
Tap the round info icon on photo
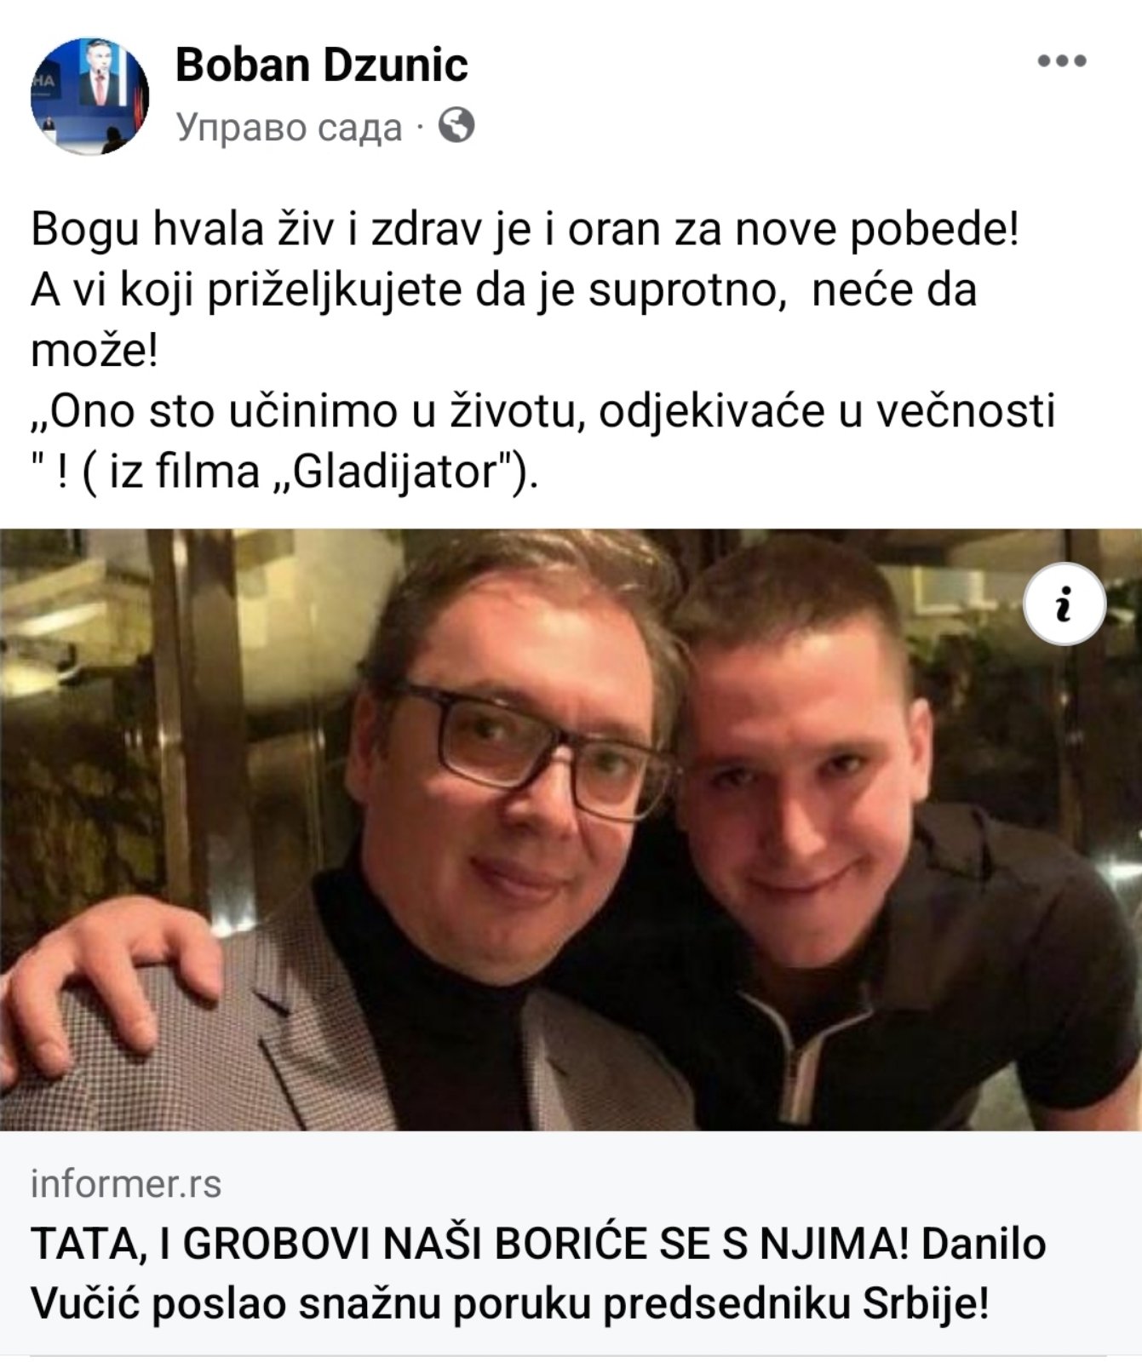(x=1064, y=604)
